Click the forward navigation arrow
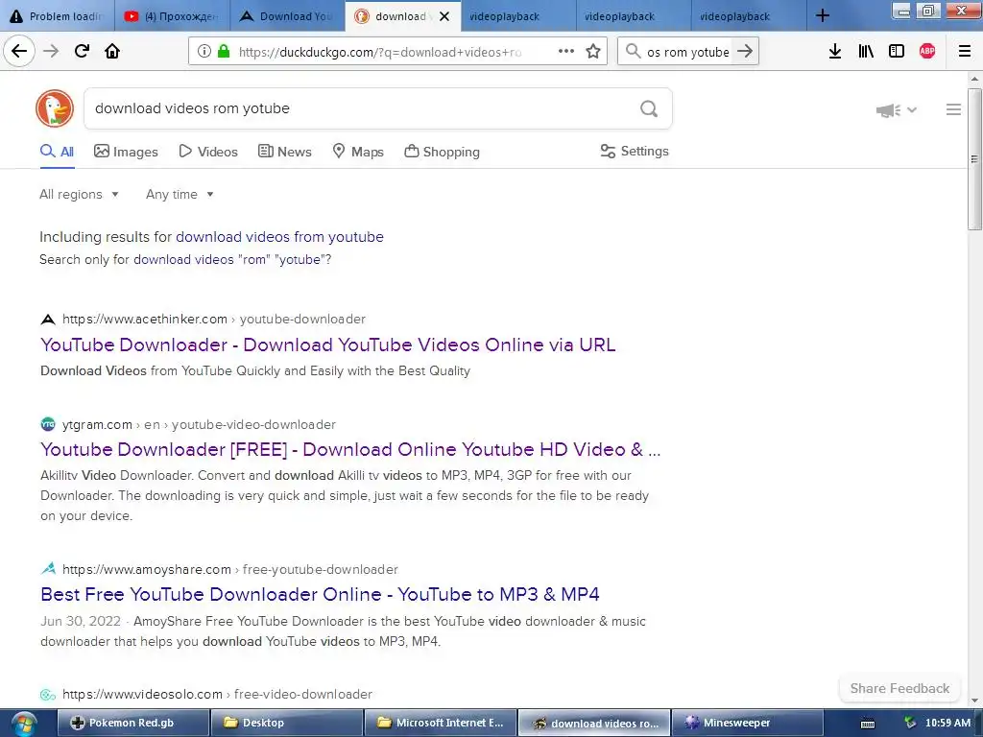The height and width of the screenshot is (737, 983). [x=51, y=51]
